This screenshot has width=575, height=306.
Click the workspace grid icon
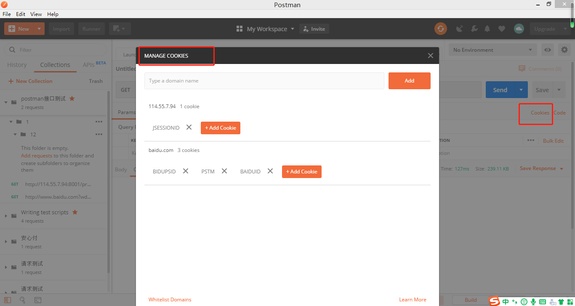pyautogui.click(x=240, y=29)
